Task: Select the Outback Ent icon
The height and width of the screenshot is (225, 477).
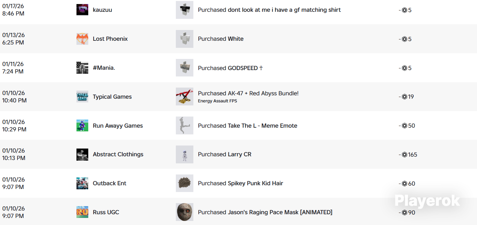Action: (x=82, y=183)
